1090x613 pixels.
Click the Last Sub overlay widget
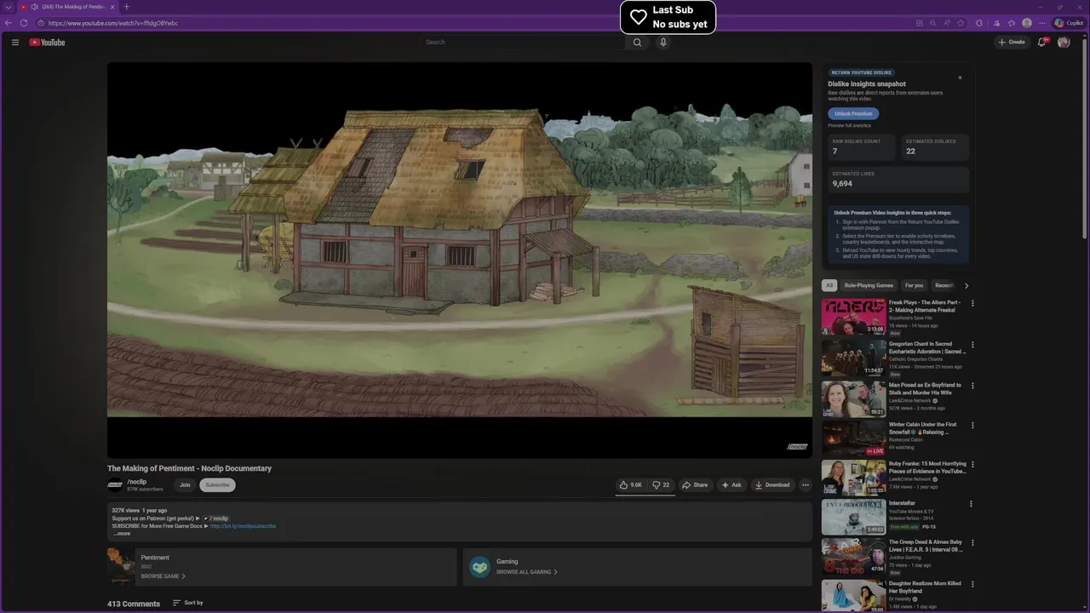[668, 17]
